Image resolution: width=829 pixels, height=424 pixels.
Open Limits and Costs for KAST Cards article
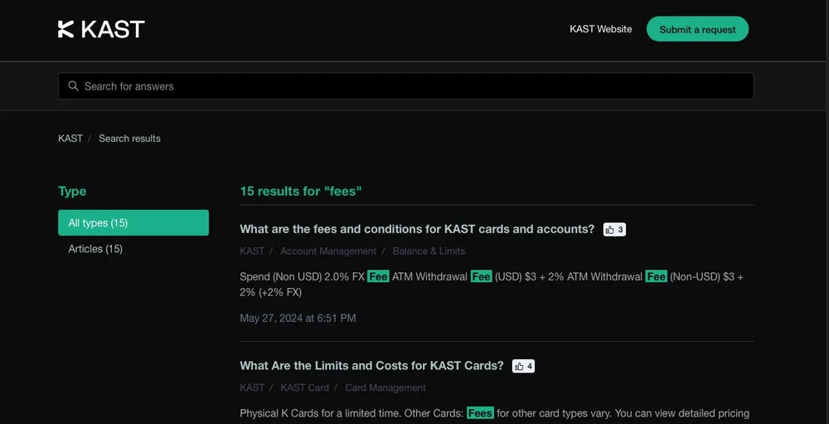(371, 366)
